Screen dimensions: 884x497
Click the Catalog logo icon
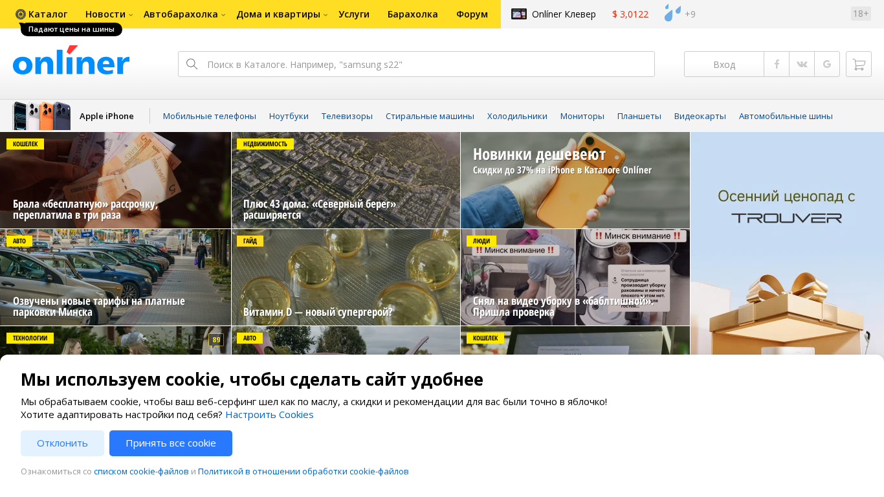[x=21, y=14]
